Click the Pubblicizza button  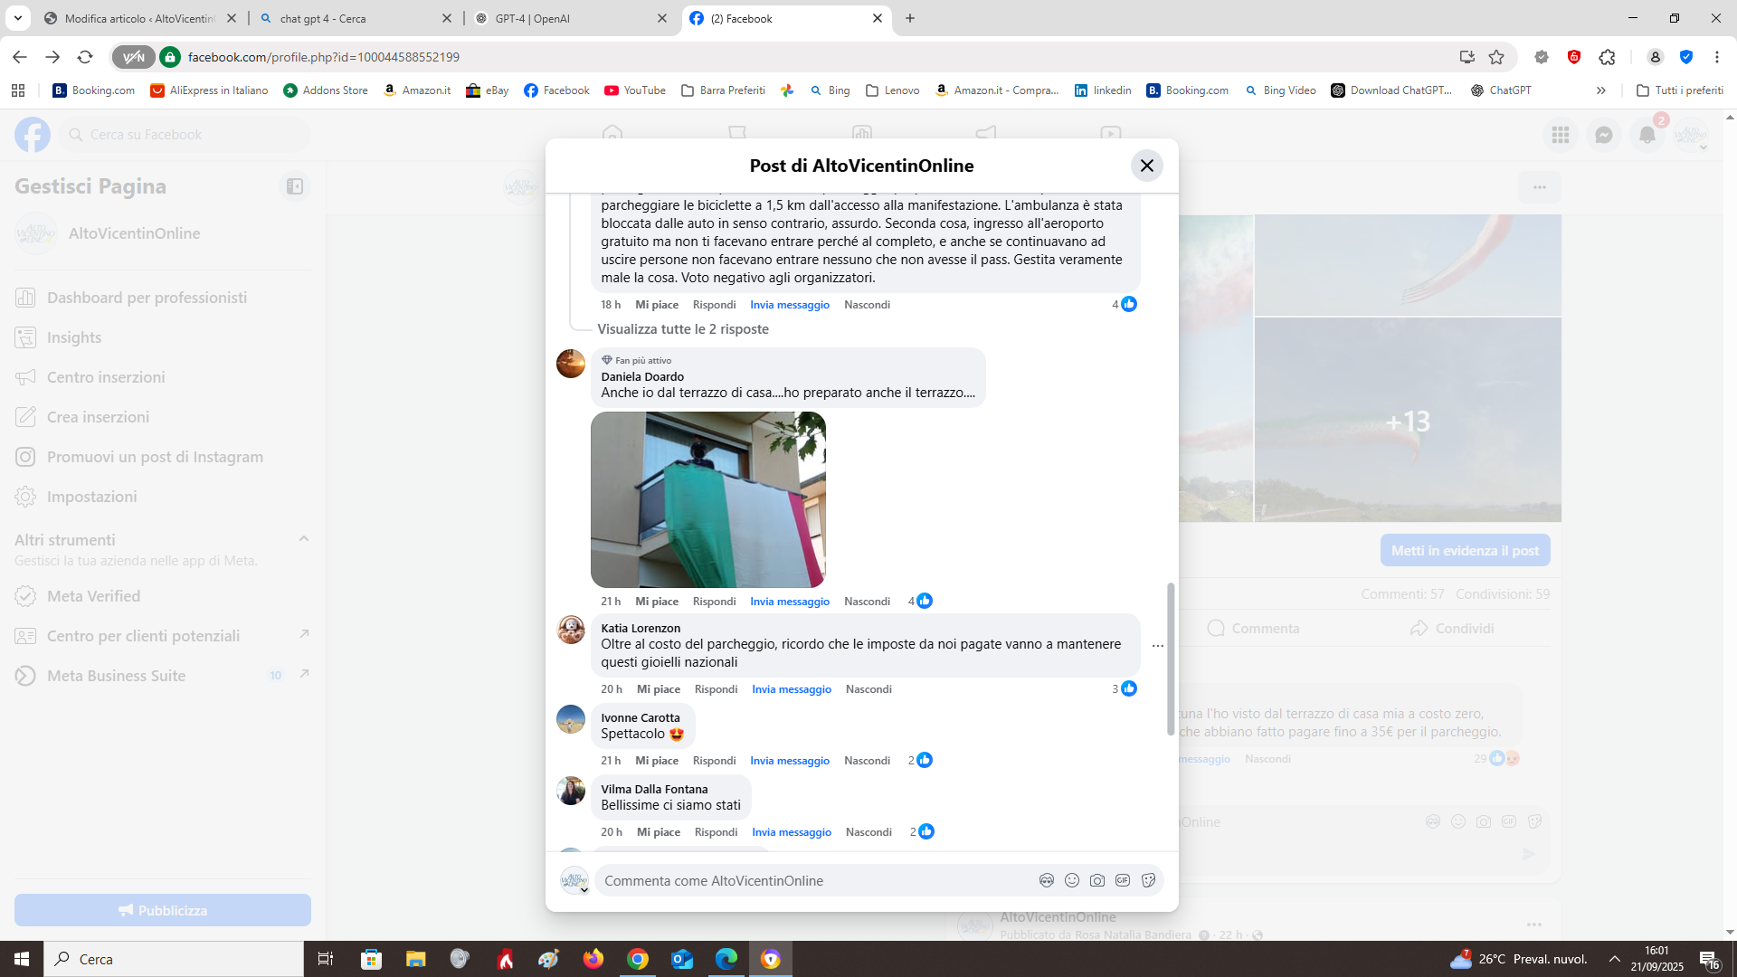[163, 910]
